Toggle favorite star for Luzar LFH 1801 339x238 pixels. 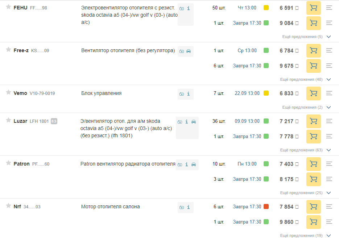[8, 120]
